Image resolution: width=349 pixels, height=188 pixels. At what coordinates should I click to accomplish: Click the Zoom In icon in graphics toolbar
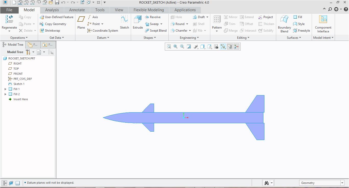click(x=175, y=46)
